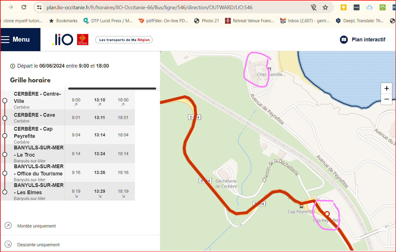Screen dimensions: 396x252
Task: Click the clock icon next to Départ
Action: point(12,66)
